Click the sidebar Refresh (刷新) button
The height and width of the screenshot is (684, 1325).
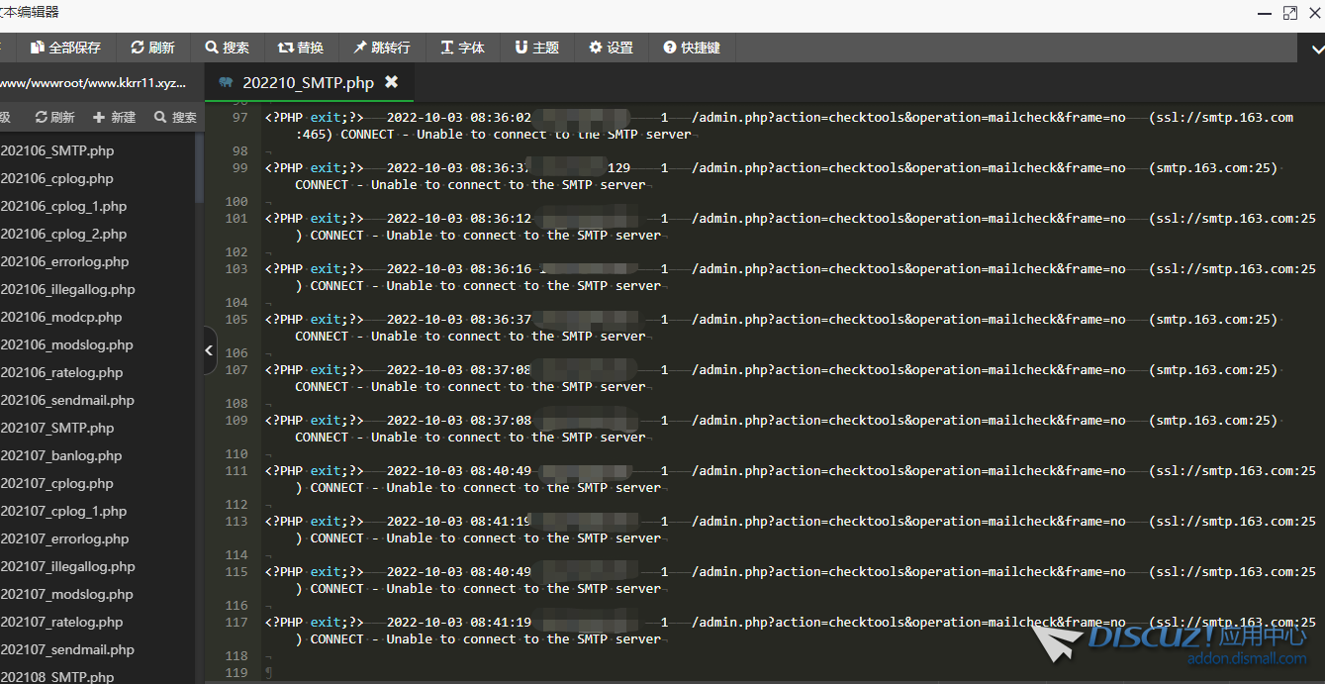[54, 117]
